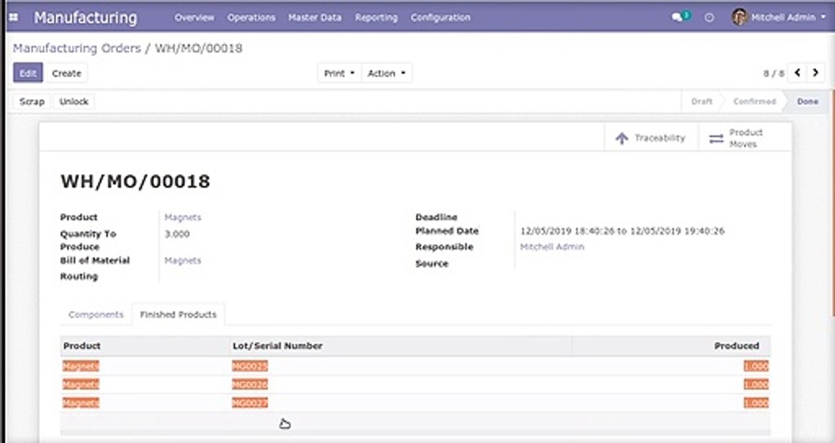Expand the Action dropdown
The height and width of the screenshot is (443, 835).
(x=386, y=73)
